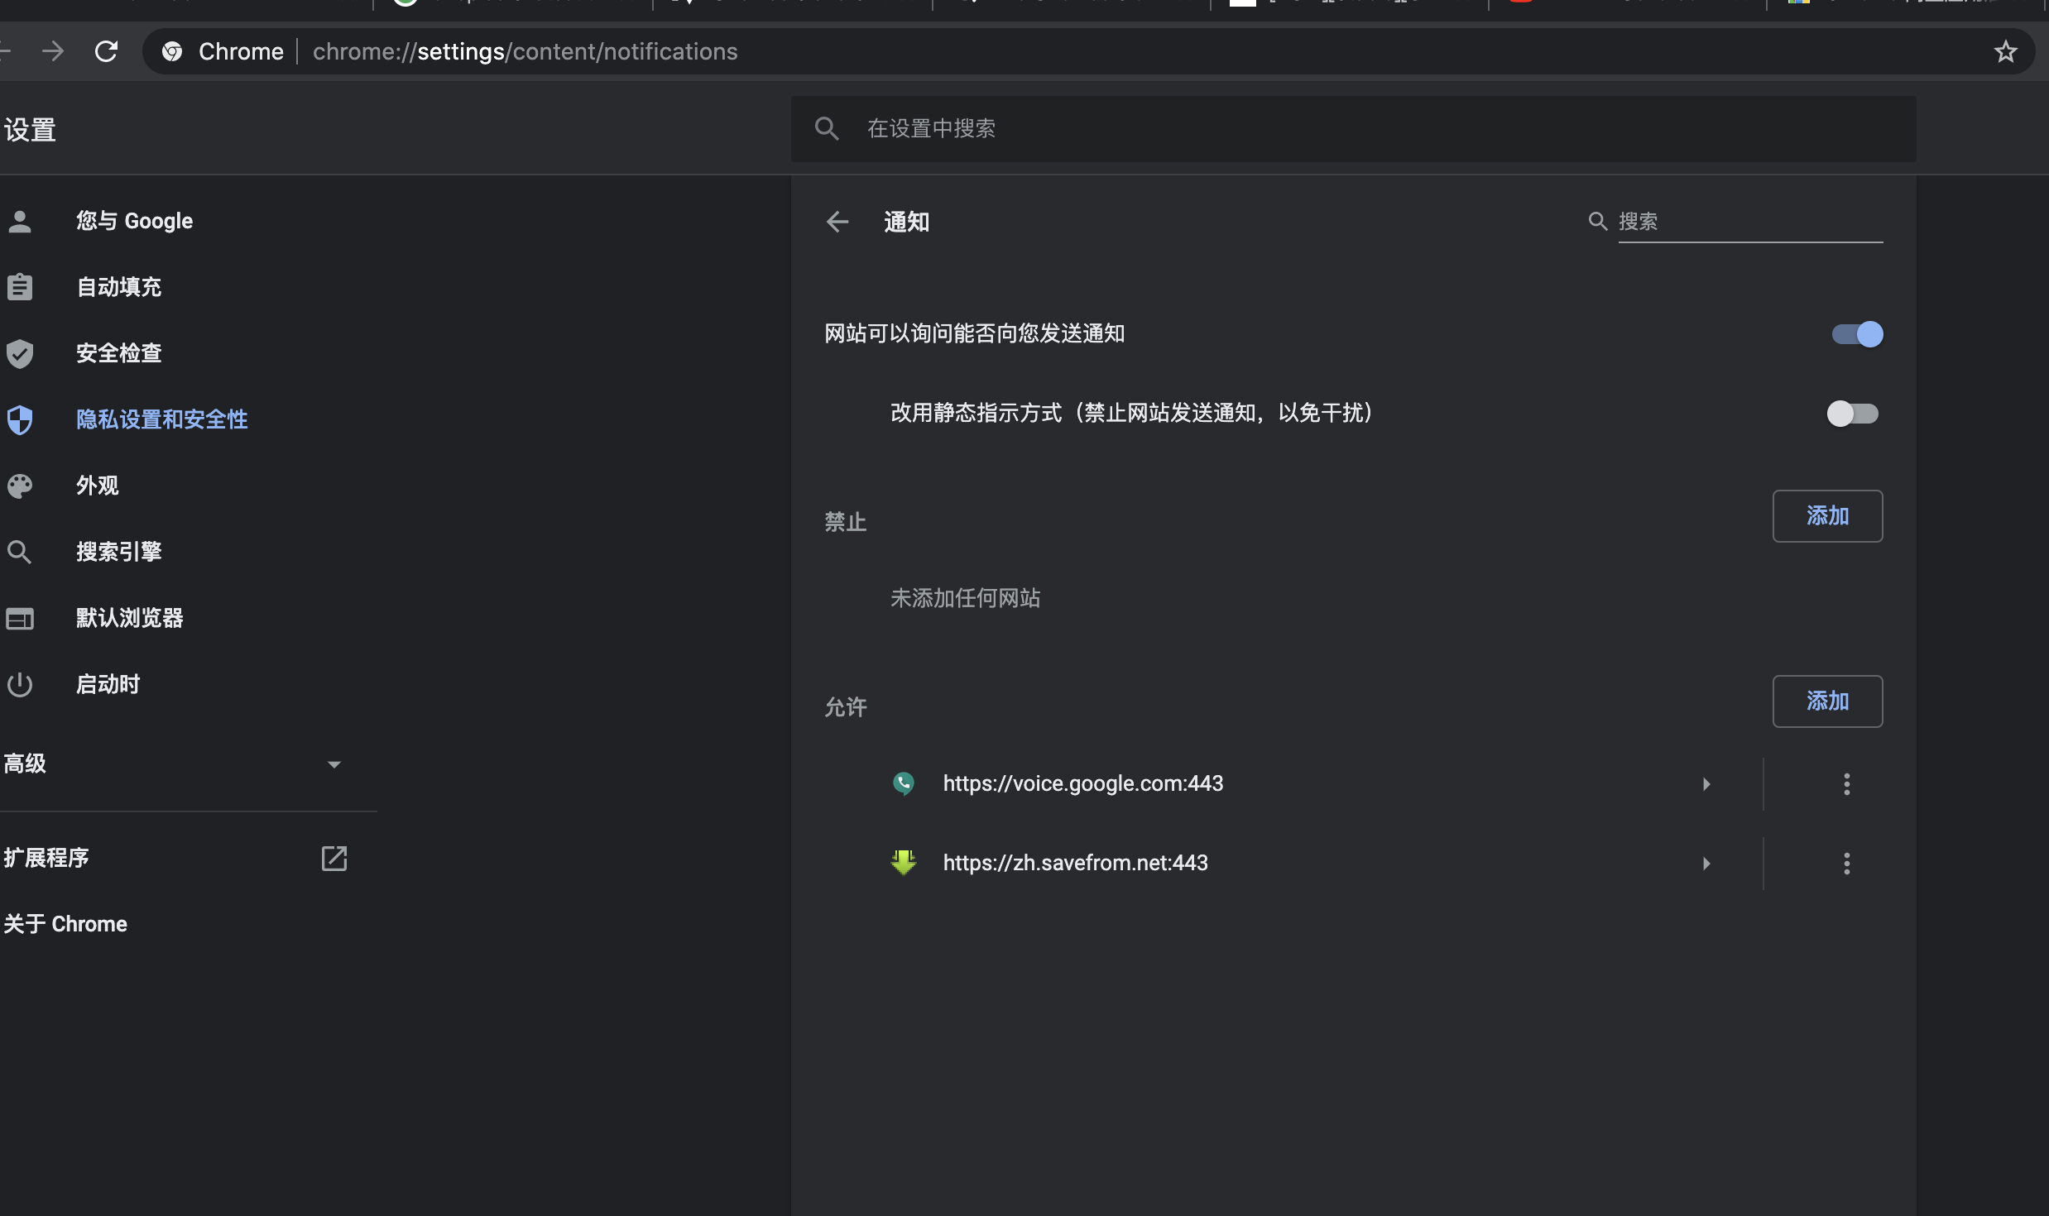This screenshot has height=1216, width=2049.
Task: Disable 网站可以询问能否向您发送通知 toggle
Action: (x=1857, y=334)
